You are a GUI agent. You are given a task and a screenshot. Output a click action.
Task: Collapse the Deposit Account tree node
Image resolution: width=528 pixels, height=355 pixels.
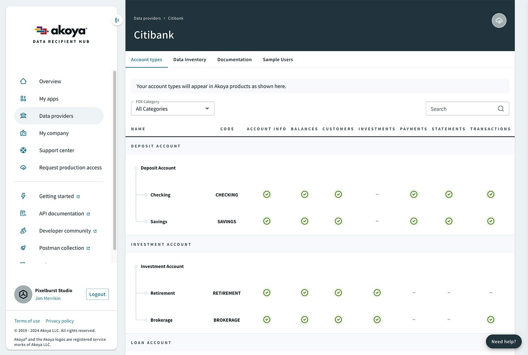coord(136,168)
